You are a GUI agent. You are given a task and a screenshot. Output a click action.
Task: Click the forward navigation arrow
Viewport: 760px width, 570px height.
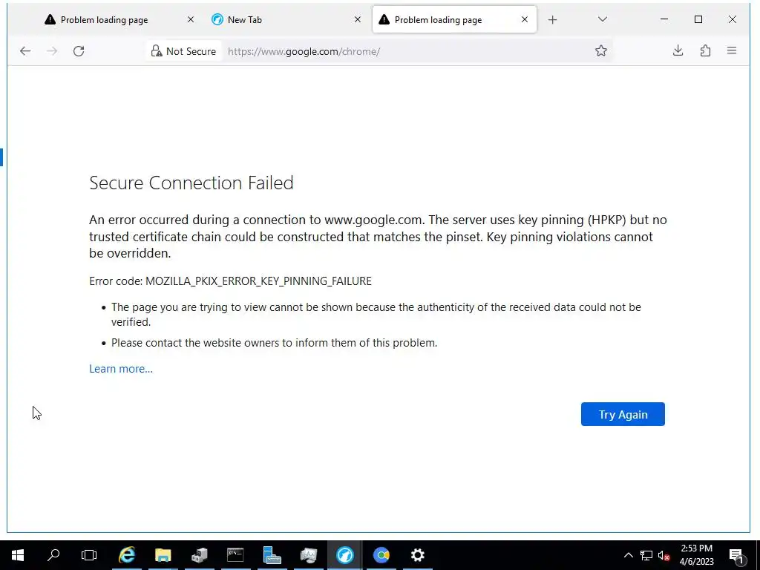52,51
